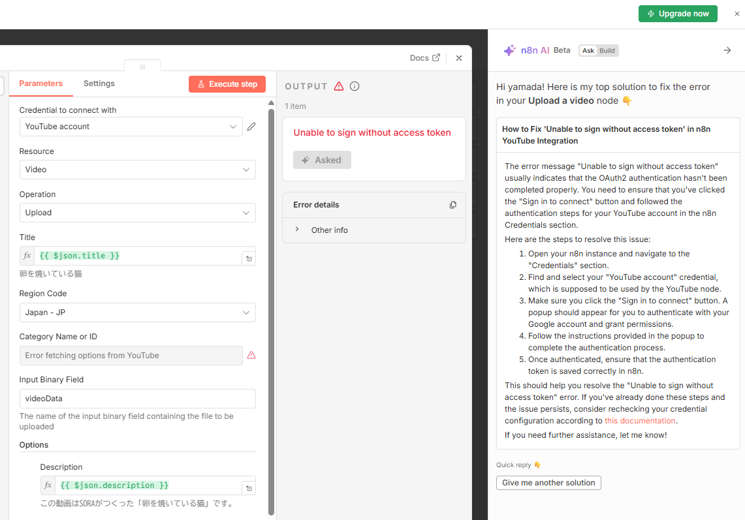Open this documentation link
This screenshot has height=520, width=745.
[x=639, y=421]
